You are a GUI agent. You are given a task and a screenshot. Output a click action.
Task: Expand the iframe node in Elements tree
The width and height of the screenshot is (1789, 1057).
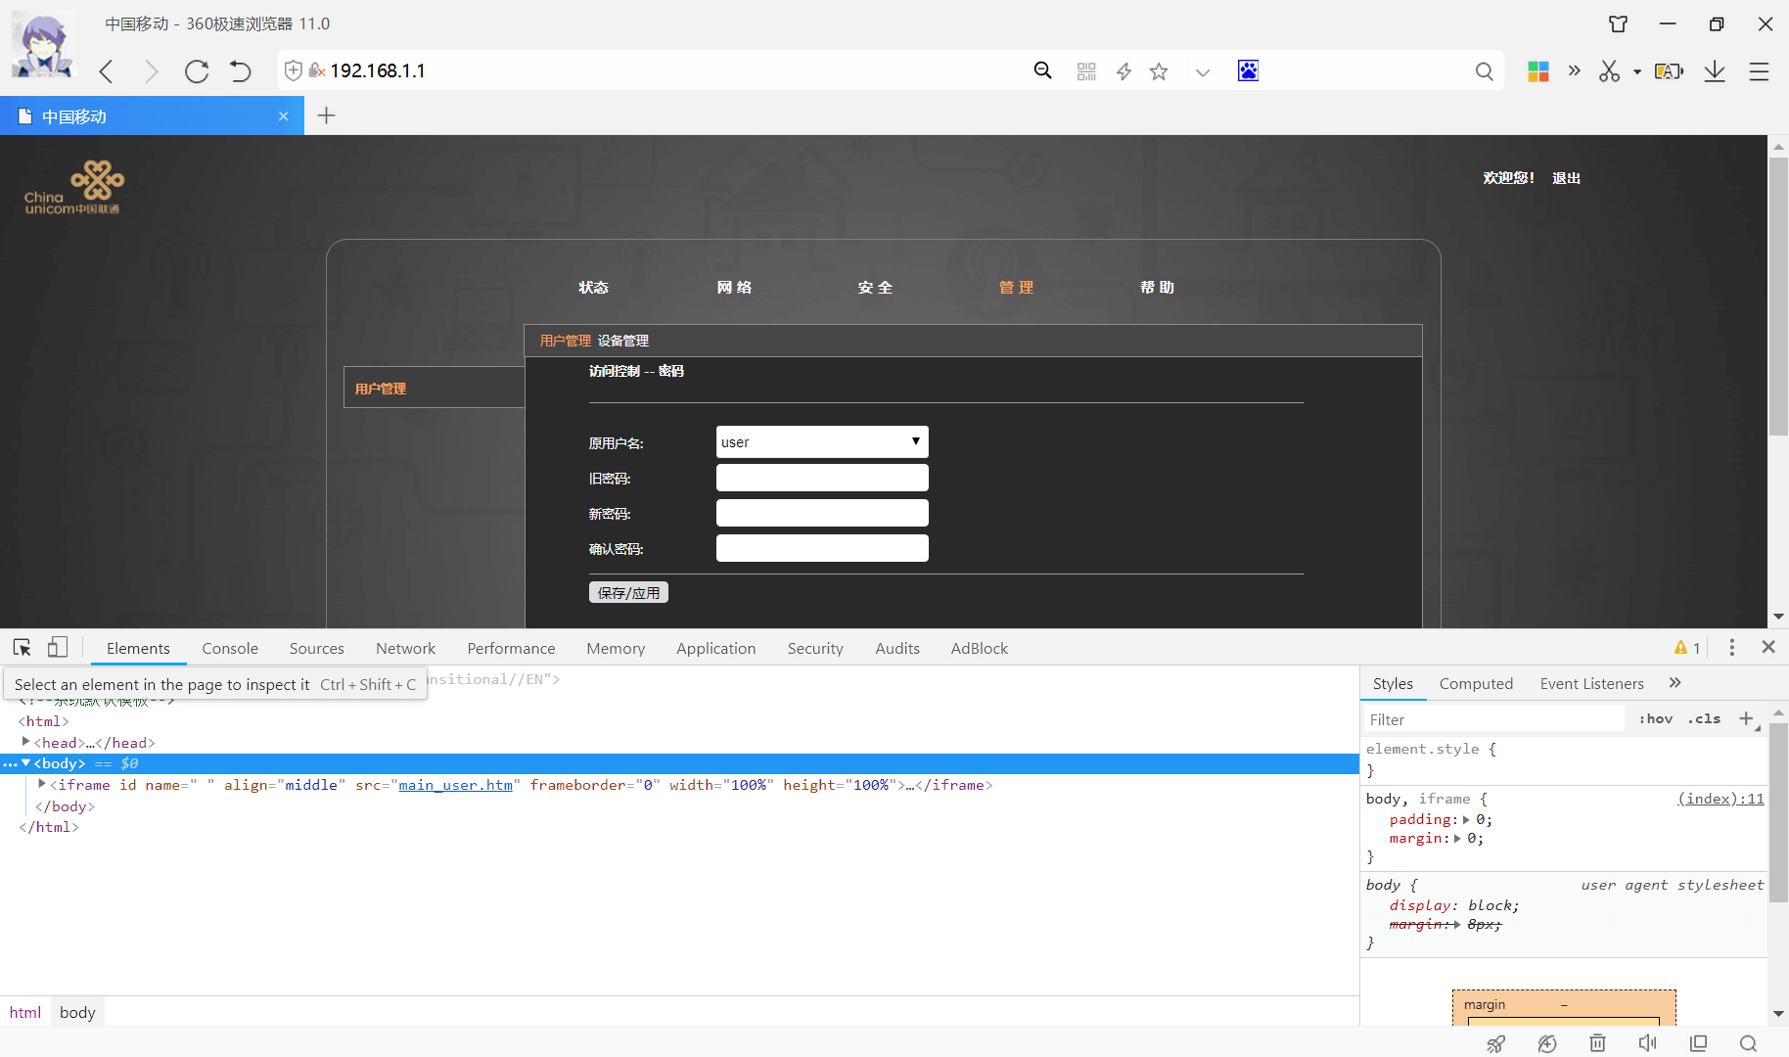tap(41, 784)
